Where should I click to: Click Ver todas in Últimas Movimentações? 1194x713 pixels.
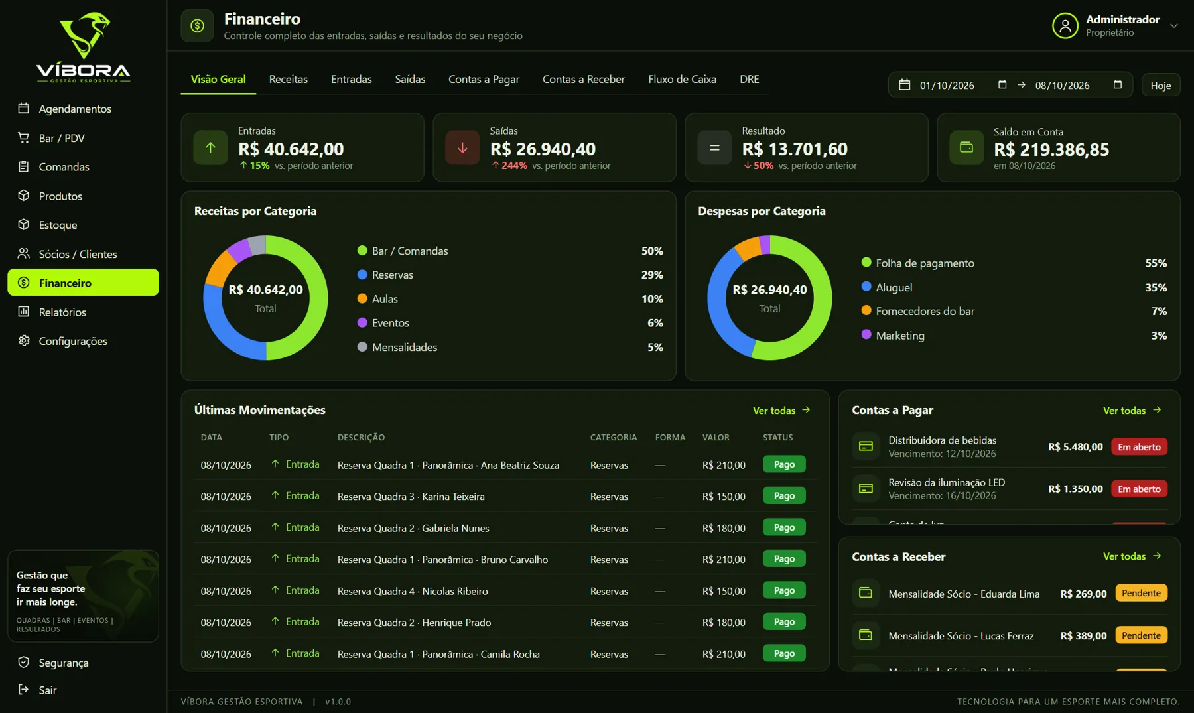(x=781, y=410)
